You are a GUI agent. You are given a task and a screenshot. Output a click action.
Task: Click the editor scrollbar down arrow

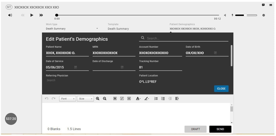(x=232, y=123)
